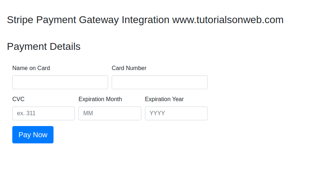Focus the Card Number text box
Viewport: 325px width, 186px height.
coord(159,82)
